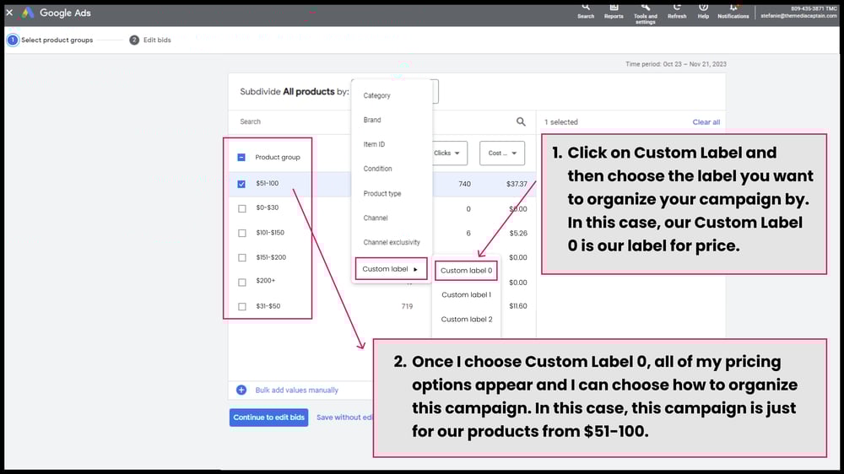Click the Refresh icon

click(677, 11)
